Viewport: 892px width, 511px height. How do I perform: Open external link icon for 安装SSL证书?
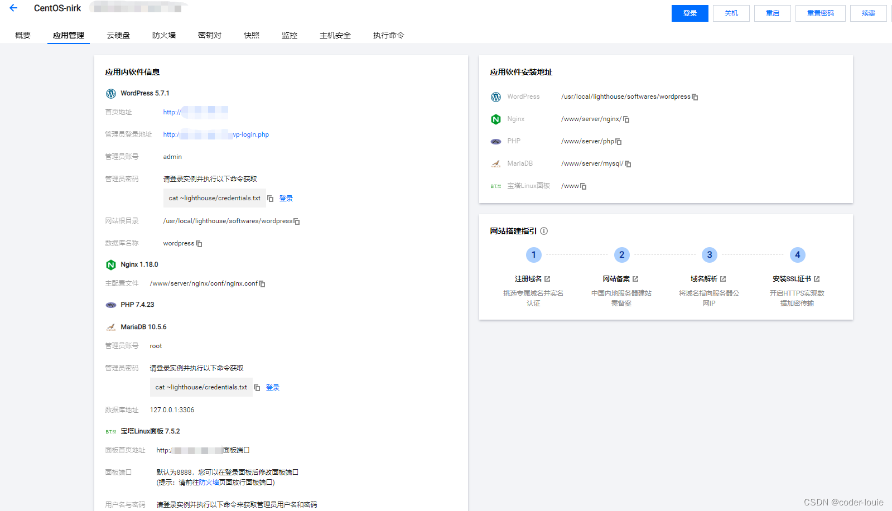coord(817,279)
